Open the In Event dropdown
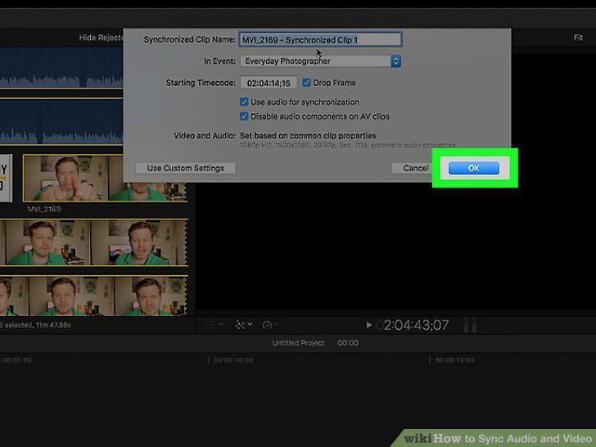This screenshot has height=447, width=596. [x=320, y=61]
